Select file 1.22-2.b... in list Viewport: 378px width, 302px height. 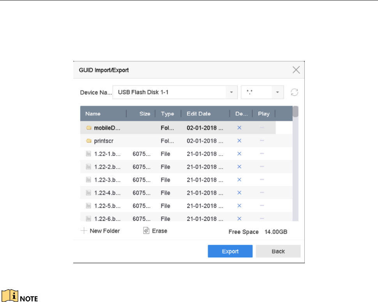pos(107,167)
